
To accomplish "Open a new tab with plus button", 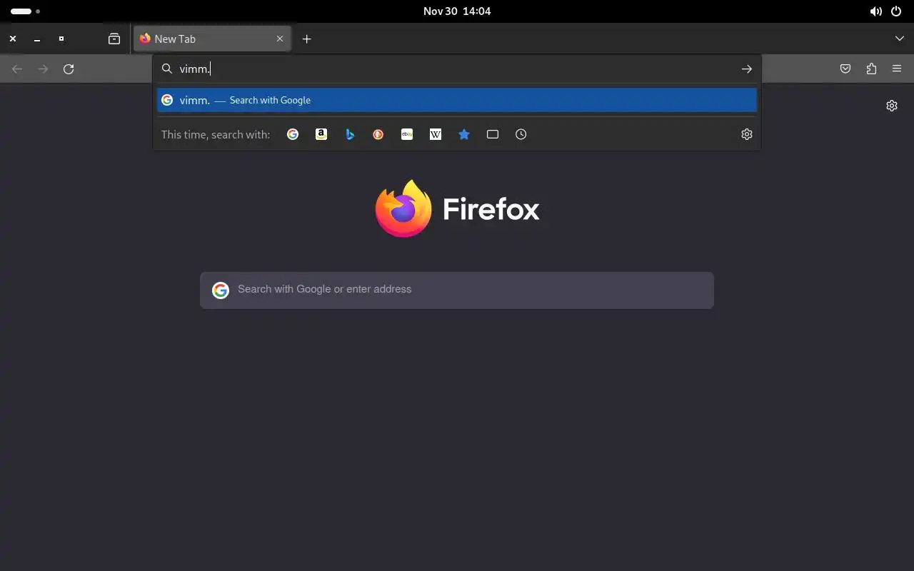I will pos(307,39).
